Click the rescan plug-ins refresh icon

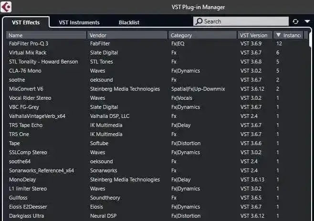(x=295, y=21)
